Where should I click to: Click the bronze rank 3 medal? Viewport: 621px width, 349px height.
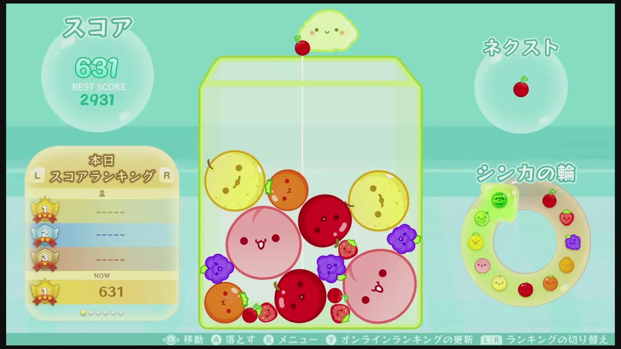point(45,259)
